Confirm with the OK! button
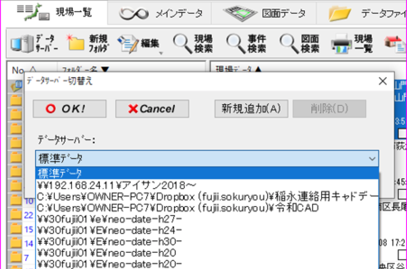 click(x=69, y=109)
